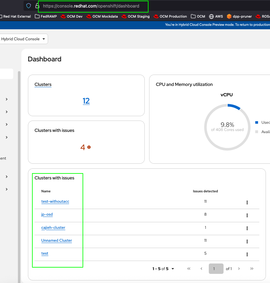The width and height of the screenshot is (270, 283).
Task: Open kebab menu for jp-osd row
Action: coord(247,215)
